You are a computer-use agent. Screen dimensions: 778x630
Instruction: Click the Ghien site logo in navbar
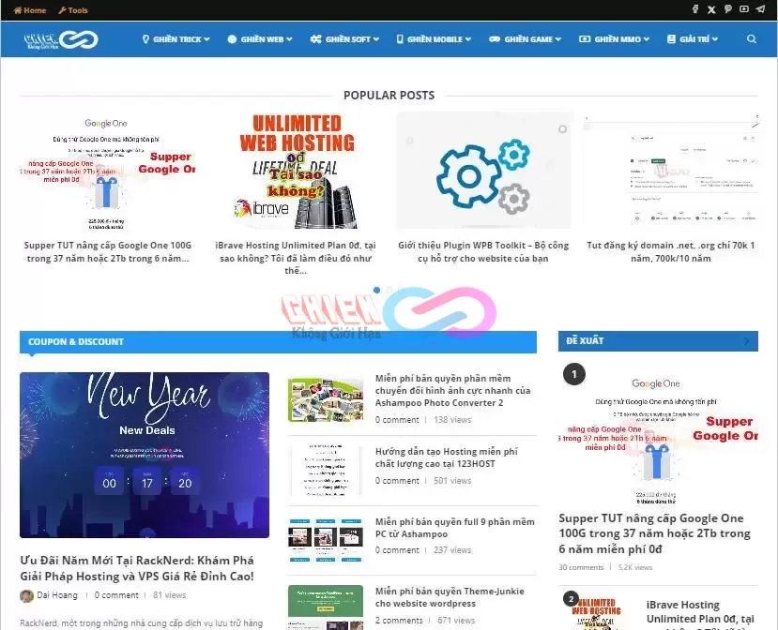click(x=61, y=39)
